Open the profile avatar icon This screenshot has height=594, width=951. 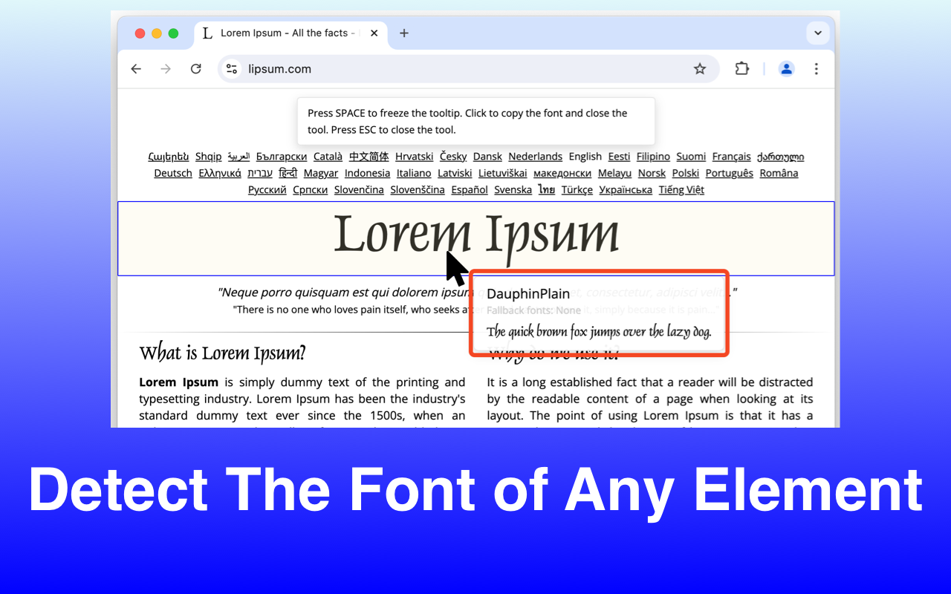click(x=786, y=69)
